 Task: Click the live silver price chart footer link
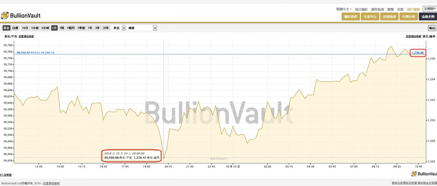coord(404,183)
